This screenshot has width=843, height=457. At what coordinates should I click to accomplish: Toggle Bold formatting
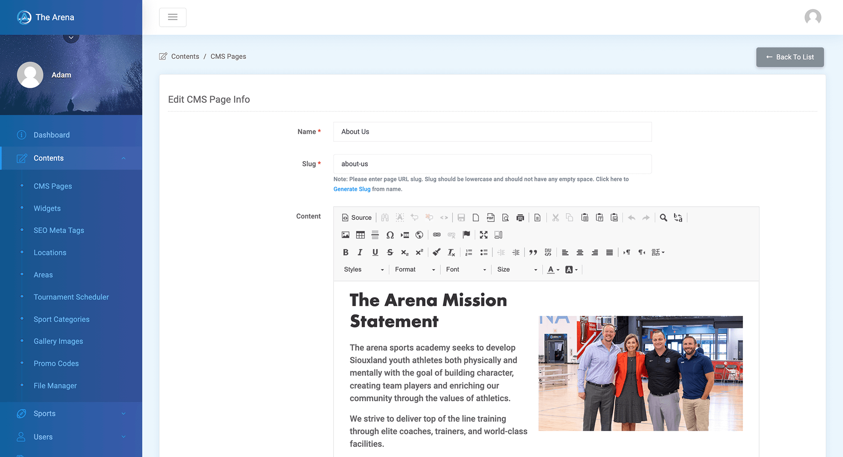point(346,252)
